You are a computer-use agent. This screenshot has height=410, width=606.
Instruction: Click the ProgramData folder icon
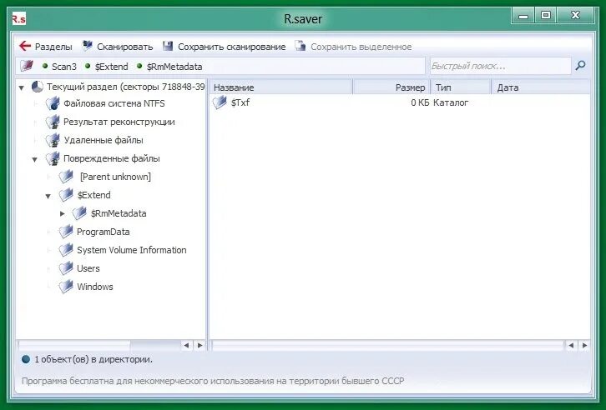(66, 232)
